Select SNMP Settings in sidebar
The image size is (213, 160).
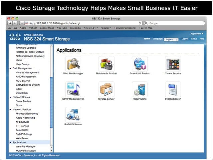(24, 134)
